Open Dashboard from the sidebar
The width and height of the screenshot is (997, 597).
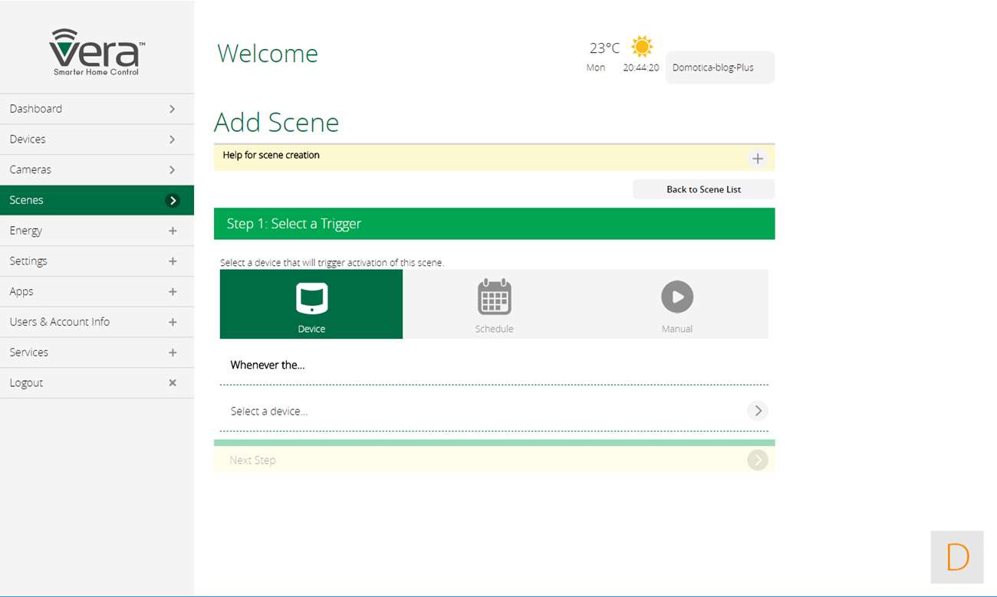point(97,109)
